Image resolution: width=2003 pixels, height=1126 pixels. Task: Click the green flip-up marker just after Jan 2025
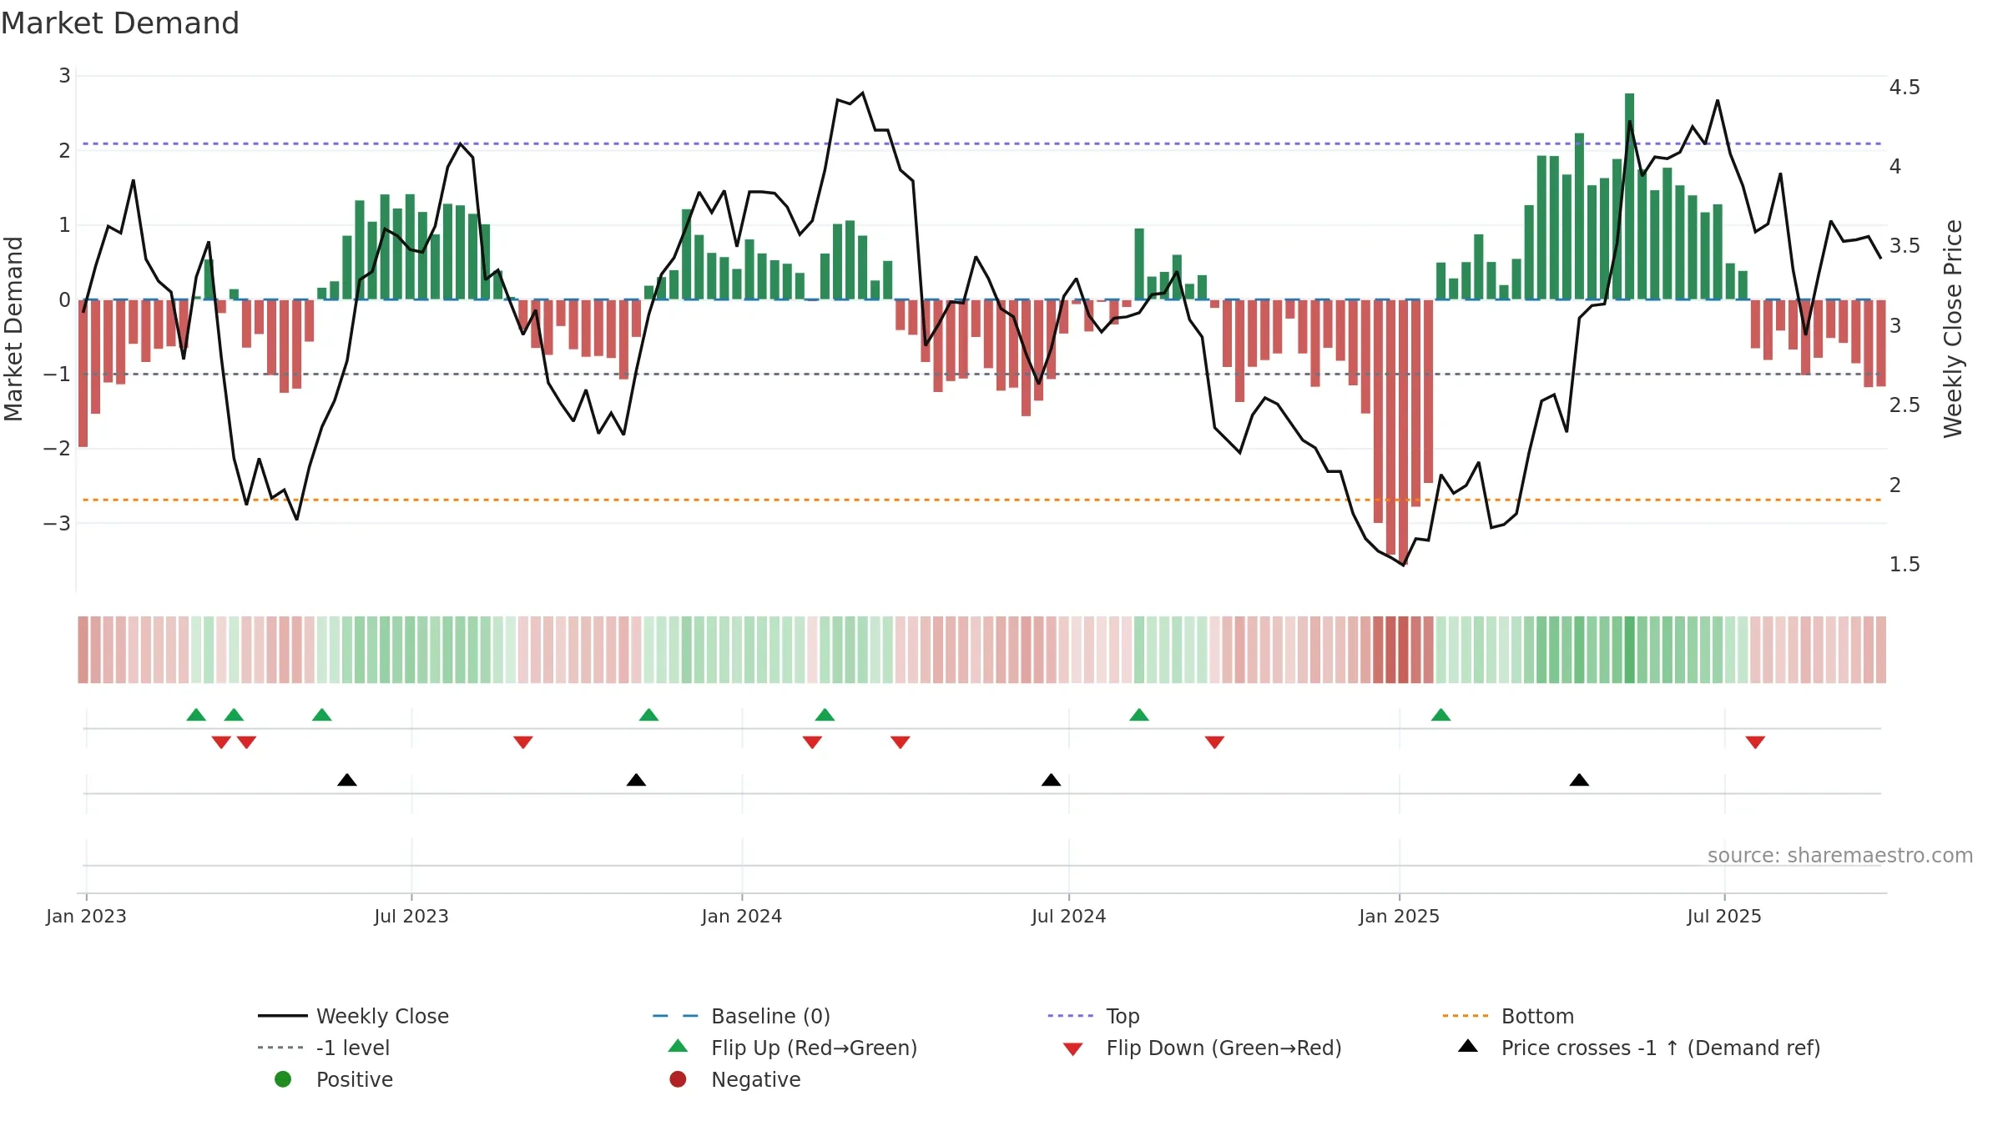(1440, 715)
